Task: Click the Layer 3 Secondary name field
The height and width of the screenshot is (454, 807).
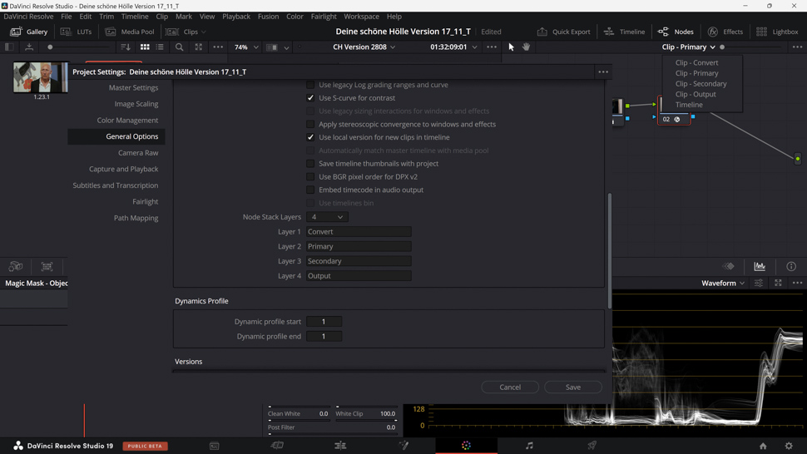Action: [x=359, y=261]
